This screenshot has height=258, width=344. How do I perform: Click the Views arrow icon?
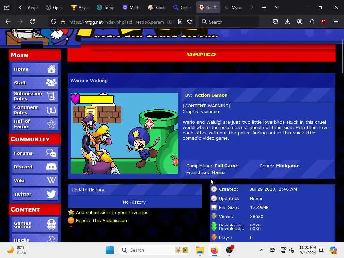click(x=214, y=216)
